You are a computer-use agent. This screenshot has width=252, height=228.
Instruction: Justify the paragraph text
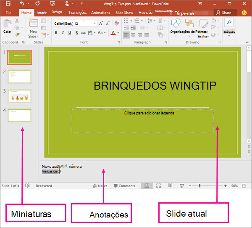click(x=147, y=35)
